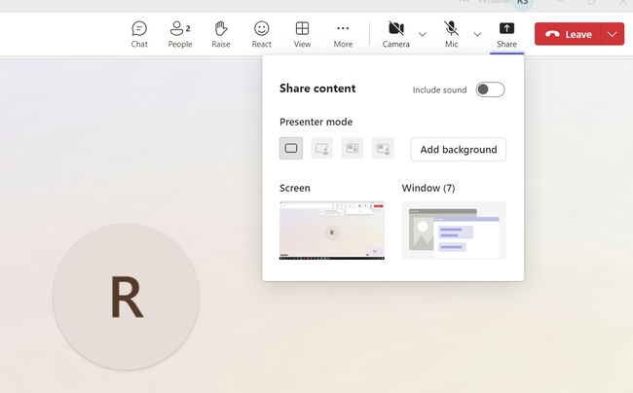Raise your hand in the meeting

click(221, 34)
